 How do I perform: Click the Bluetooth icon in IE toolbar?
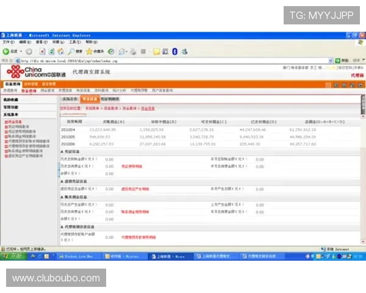[x=174, y=51]
